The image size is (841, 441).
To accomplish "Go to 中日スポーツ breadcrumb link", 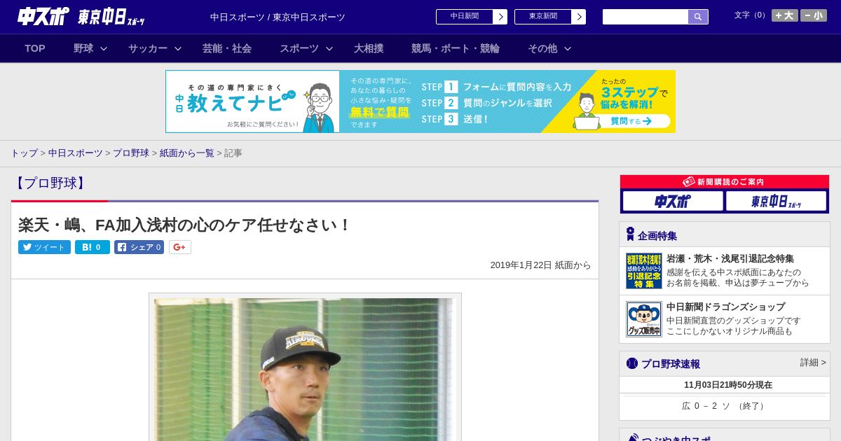I will (76, 153).
